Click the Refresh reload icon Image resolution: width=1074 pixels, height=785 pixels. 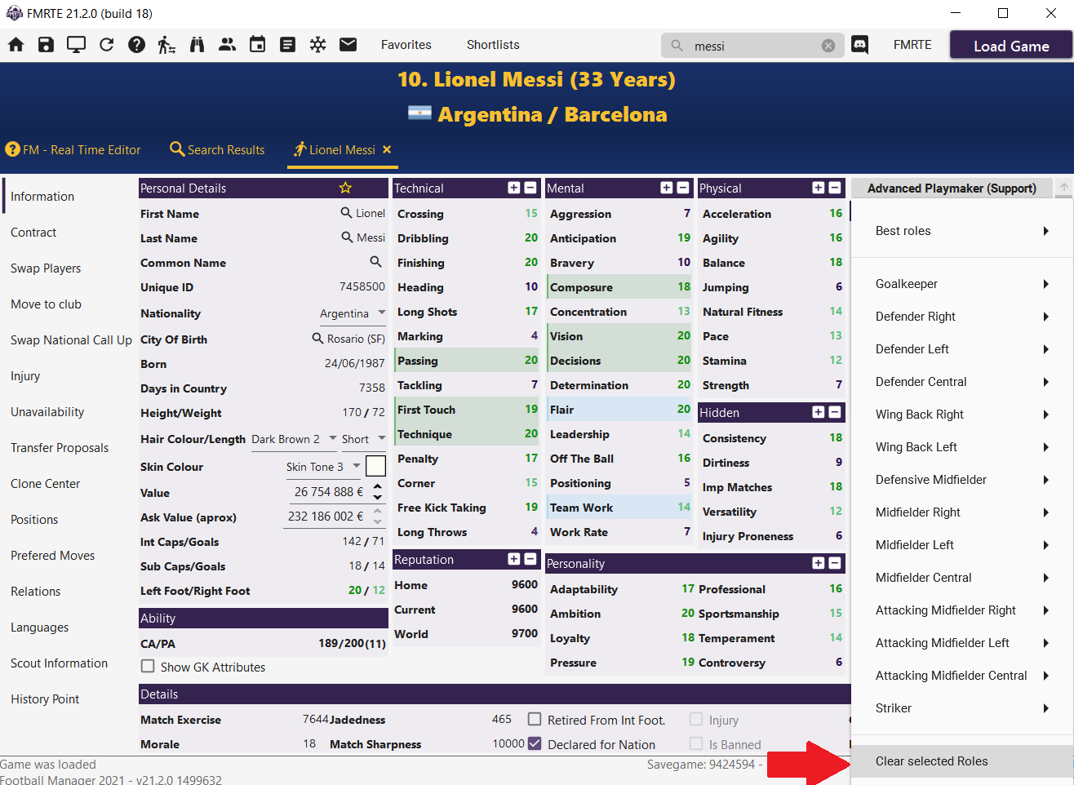(x=107, y=45)
